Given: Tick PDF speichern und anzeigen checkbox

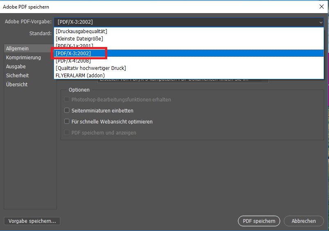Looking at the screenshot, I should 67,133.
